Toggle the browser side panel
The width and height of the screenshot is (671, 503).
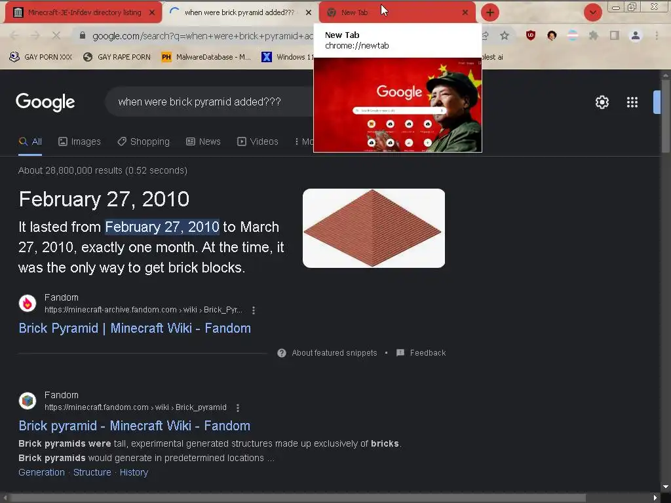pos(615,35)
